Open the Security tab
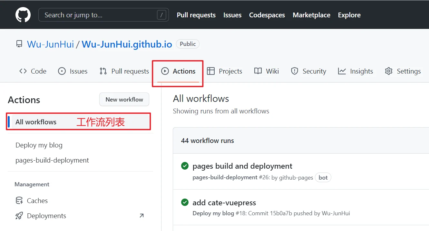 point(308,71)
